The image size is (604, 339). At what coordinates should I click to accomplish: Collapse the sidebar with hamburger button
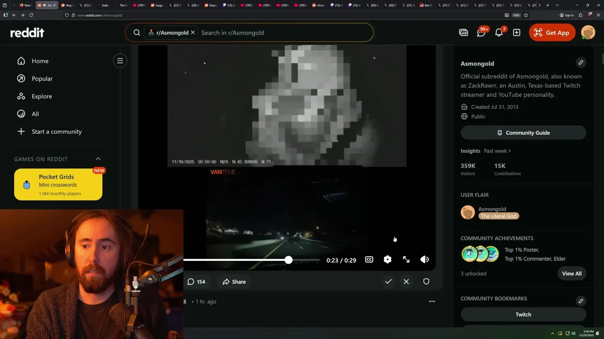pos(120,61)
